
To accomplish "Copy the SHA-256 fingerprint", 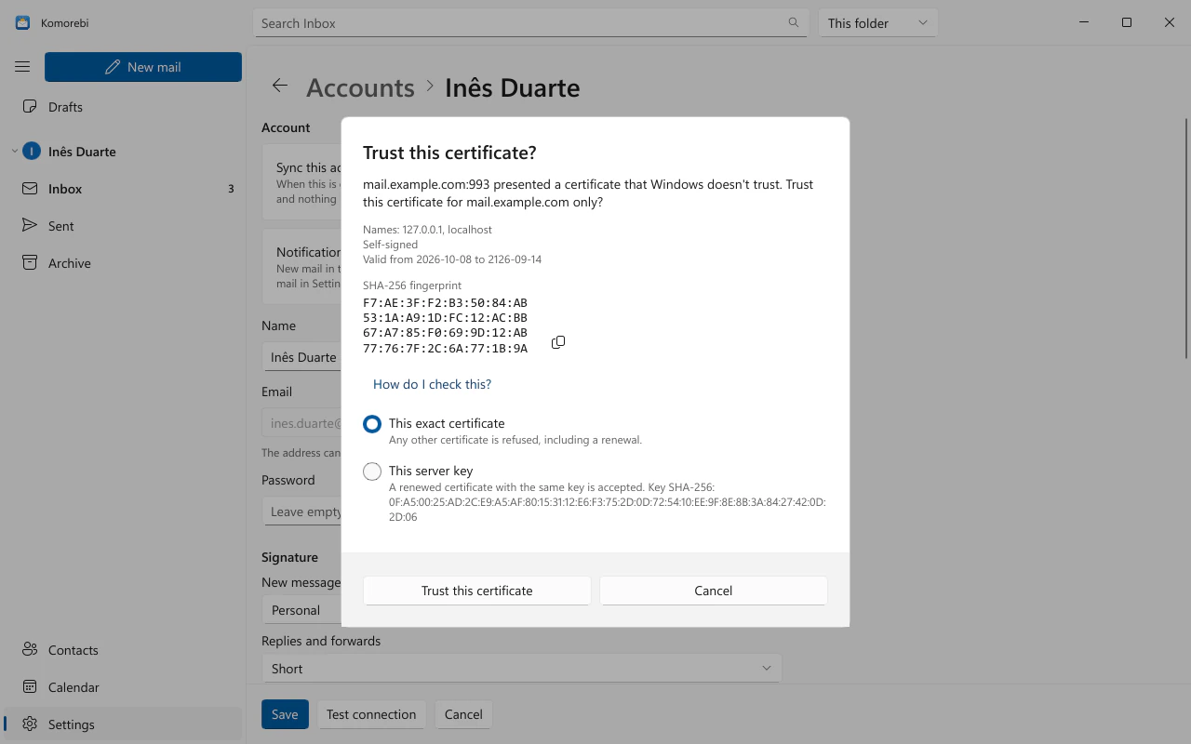I will (558, 342).
